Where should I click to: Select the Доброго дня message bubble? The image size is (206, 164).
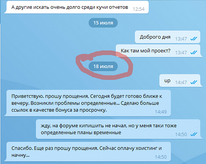tap(167, 37)
